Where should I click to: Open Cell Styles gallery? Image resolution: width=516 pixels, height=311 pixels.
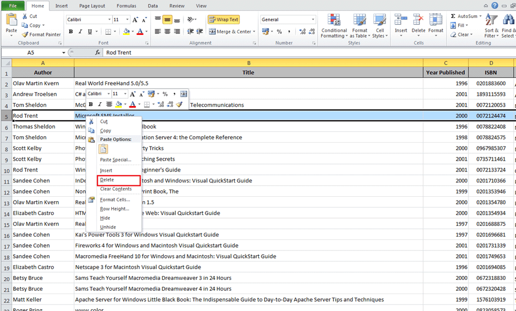379,26
